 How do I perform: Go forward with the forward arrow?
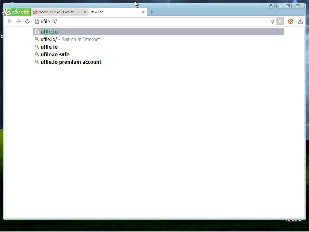18,21
